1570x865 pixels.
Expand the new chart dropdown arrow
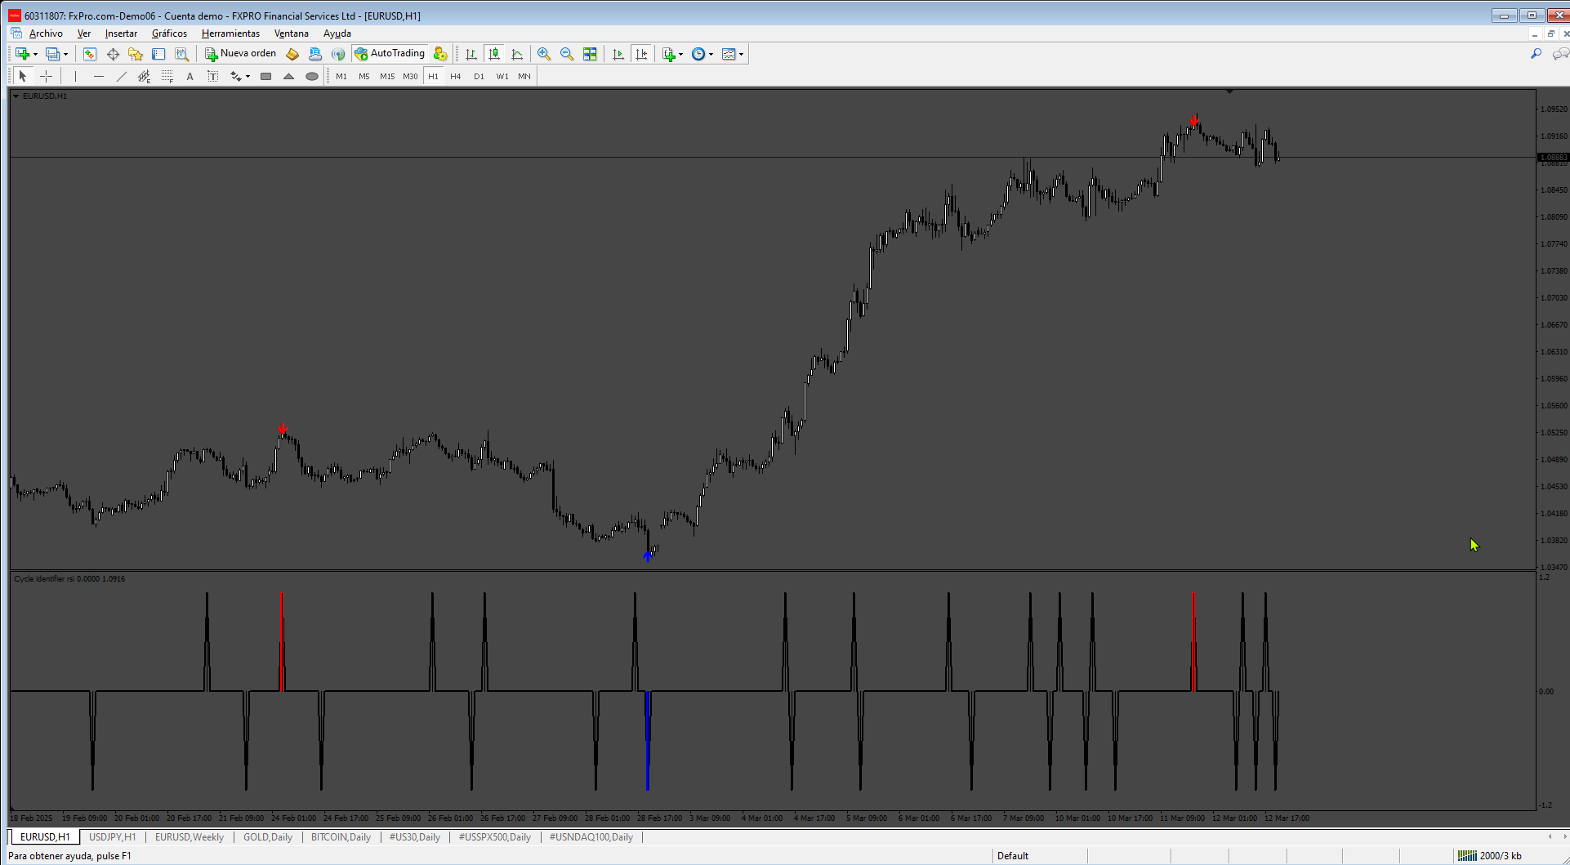click(35, 54)
